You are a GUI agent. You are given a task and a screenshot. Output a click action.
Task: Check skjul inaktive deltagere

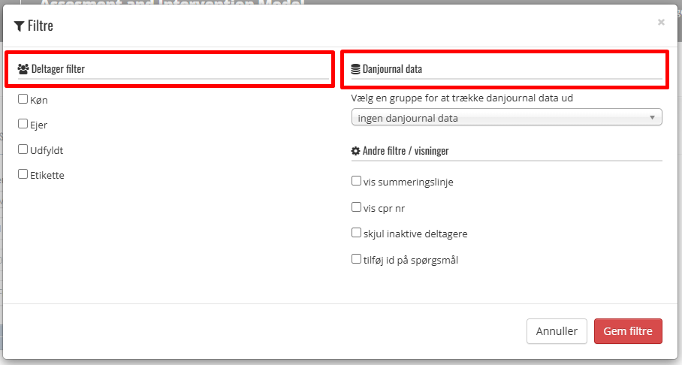357,233
